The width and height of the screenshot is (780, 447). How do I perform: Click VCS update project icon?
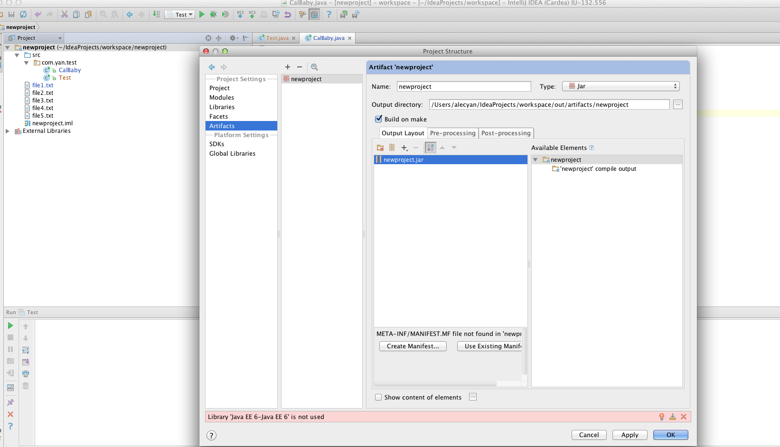click(240, 14)
